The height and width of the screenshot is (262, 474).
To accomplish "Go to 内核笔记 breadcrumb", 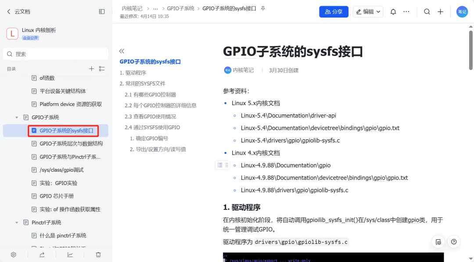I will (132, 8).
